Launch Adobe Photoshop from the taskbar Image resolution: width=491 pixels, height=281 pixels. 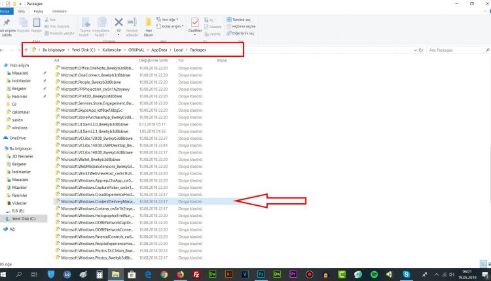coord(261,274)
